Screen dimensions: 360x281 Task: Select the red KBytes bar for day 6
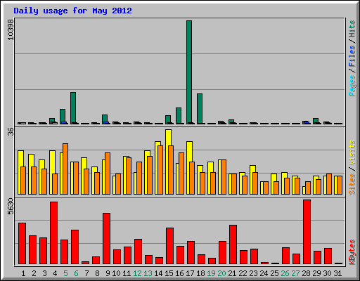coord(75,247)
